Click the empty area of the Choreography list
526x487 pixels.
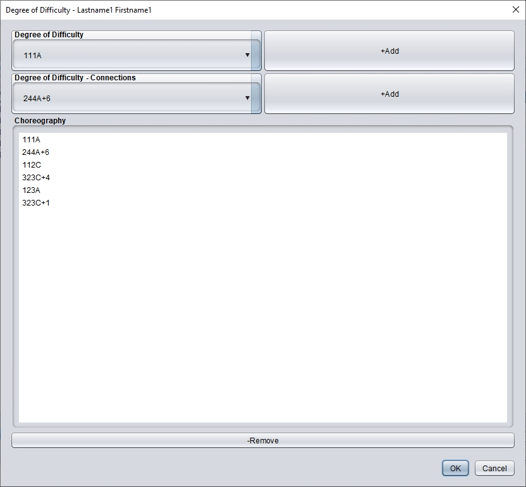coord(262,316)
